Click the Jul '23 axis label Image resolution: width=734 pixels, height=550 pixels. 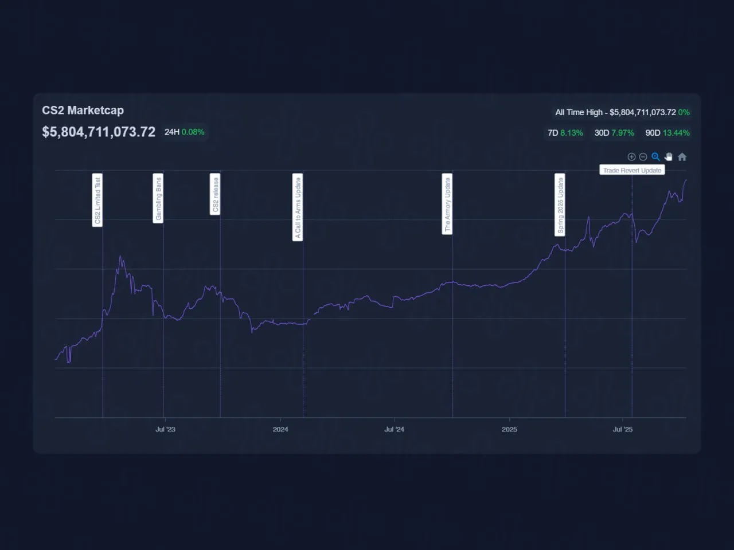pyautogui.click(x=165, y=429)
